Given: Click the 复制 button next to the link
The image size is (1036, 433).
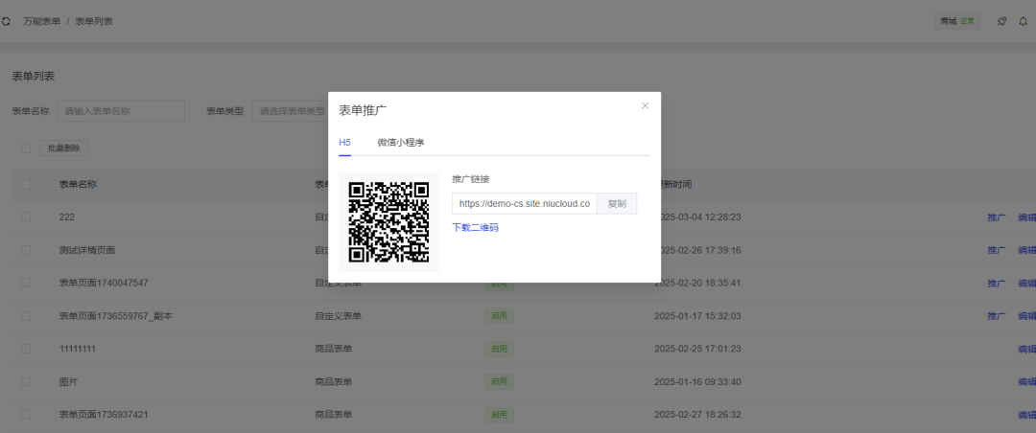Looking at the screenshot, I should (617, 204).
